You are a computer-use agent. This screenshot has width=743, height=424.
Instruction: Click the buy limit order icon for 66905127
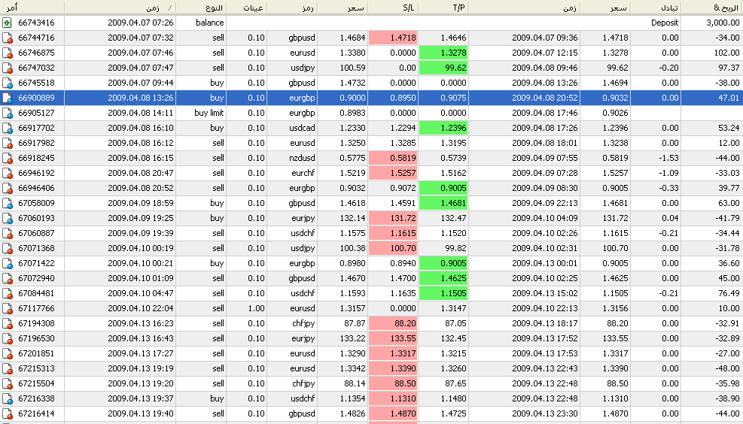(8, 113)
